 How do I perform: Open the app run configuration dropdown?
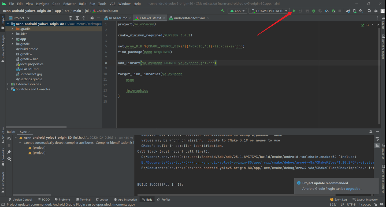237,11
